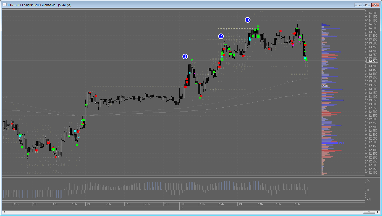The height and width of the screenshot is (216, 382).
Task: Click the 21h time axis label
Action: (128, 204)
